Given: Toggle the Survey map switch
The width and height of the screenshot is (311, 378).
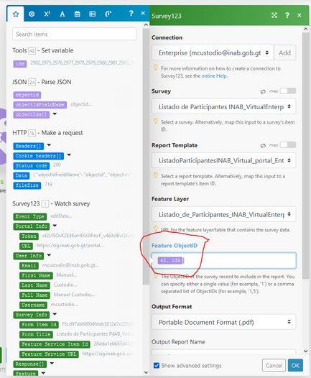Looking at the screenshot, I should pos(288,91).
